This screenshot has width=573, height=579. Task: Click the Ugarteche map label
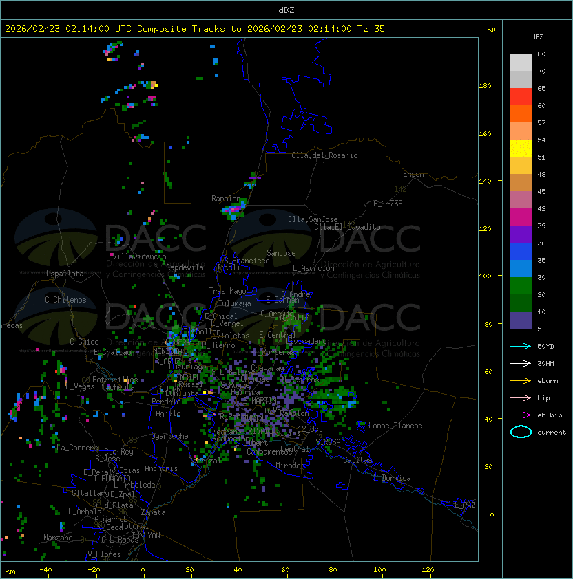[x=170, y=436]
